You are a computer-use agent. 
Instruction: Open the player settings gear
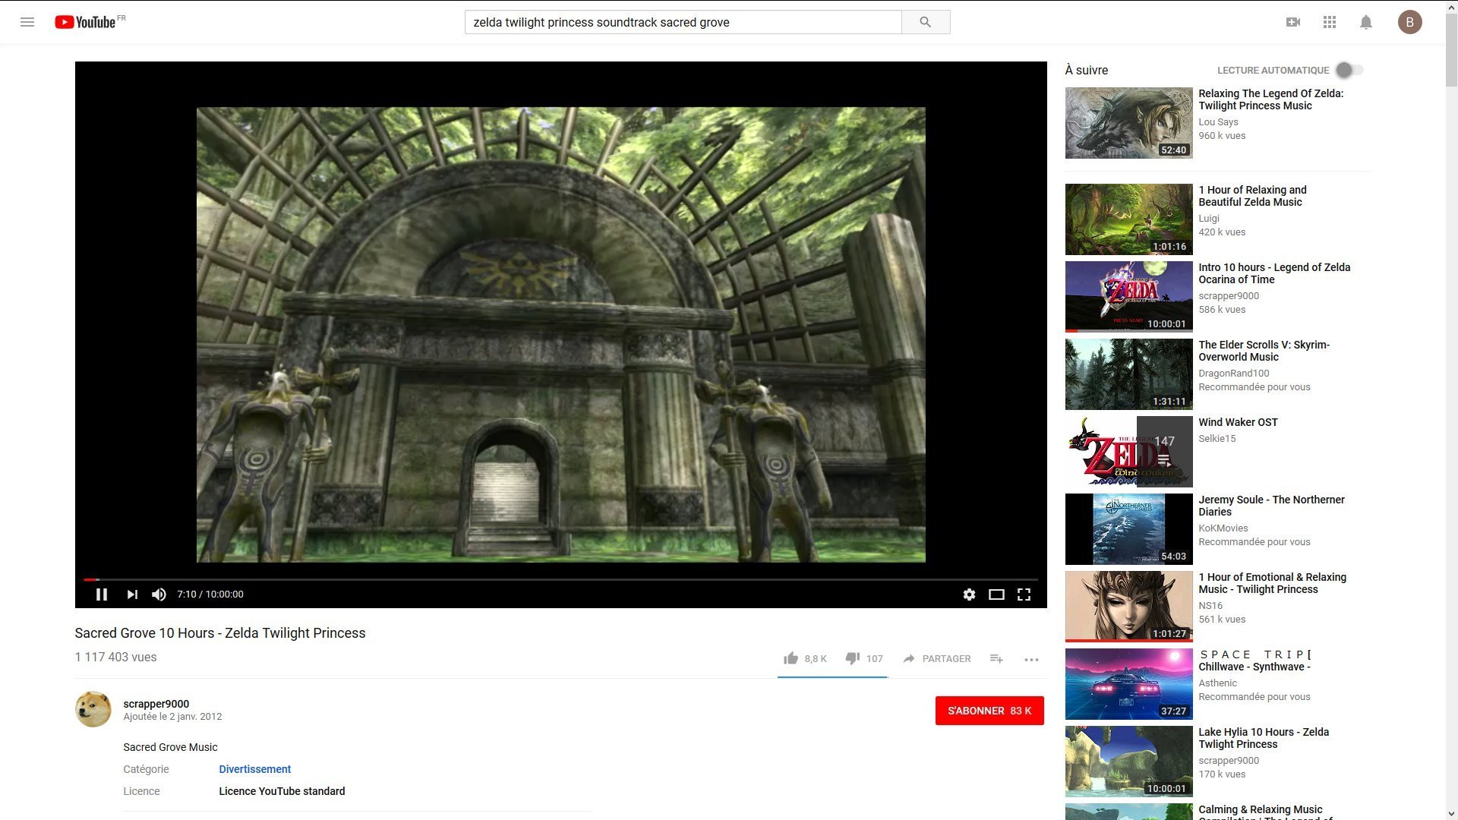click(x=969, y=594)
